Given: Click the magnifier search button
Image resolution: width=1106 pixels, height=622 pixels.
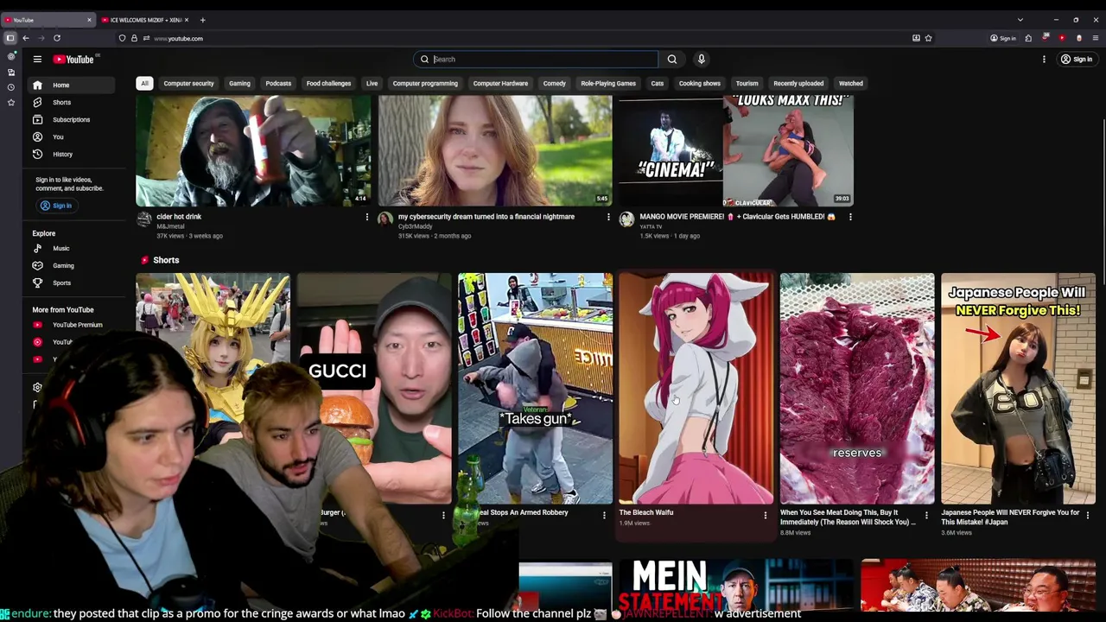Looking at the screenshot, I should (x=672, y=59).
